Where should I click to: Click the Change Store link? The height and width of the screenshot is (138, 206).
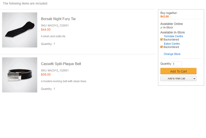(172, 54)
